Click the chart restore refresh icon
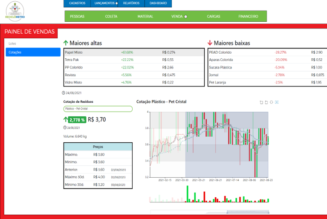The height and width of the screenshot is (219, 327). coord(272,102)
